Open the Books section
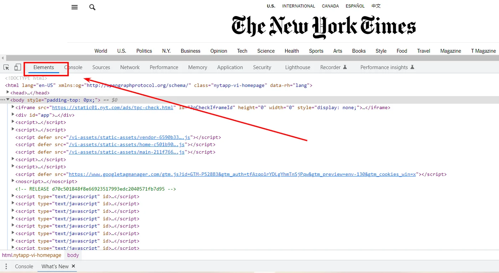The width and height of the screenshot is (499, 273). pos(359,51)
